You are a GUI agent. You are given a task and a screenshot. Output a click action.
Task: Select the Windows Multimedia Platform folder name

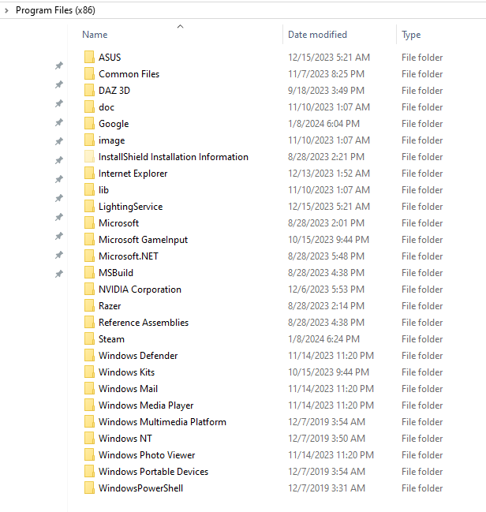point(163,422)
